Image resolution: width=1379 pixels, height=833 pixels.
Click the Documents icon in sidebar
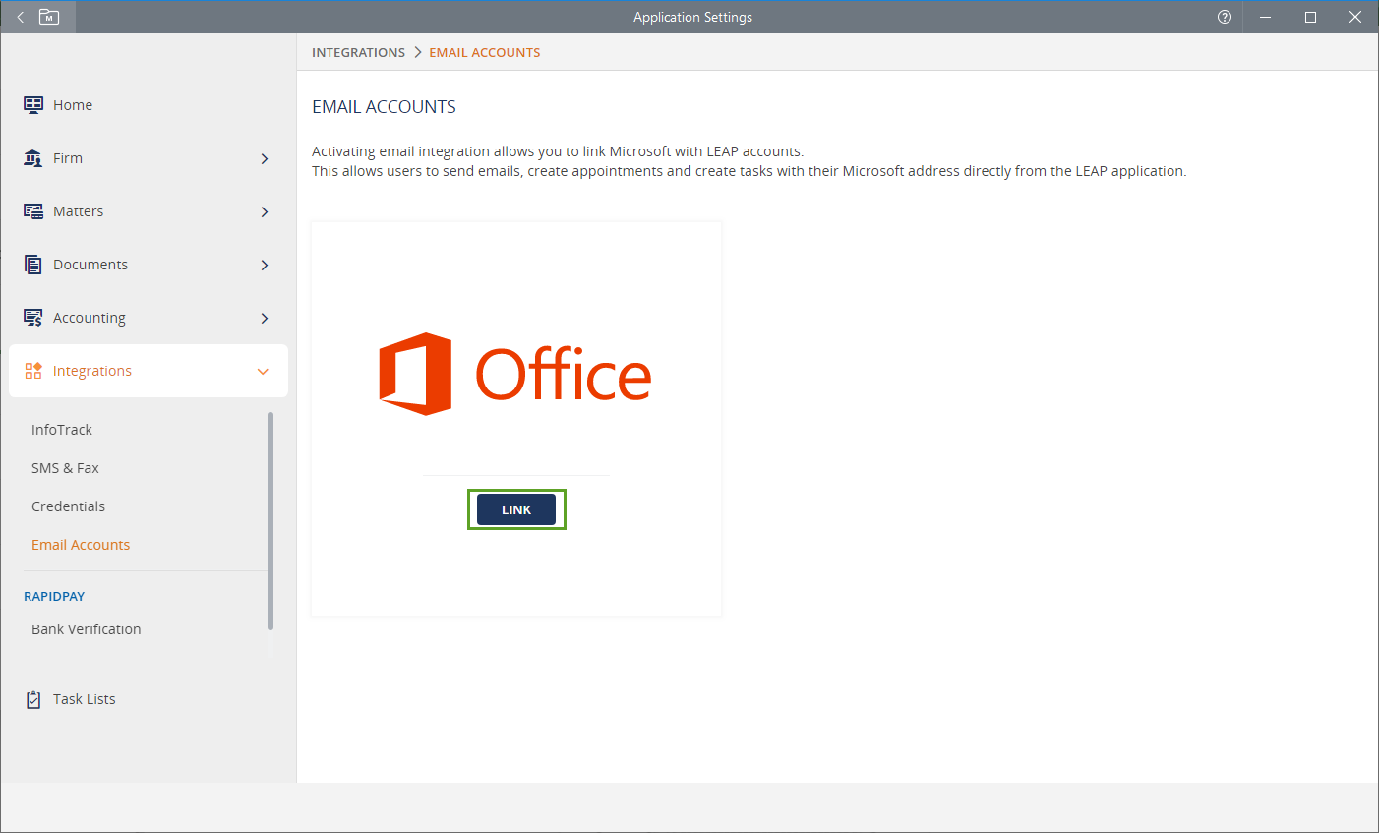tap(33, 265)
